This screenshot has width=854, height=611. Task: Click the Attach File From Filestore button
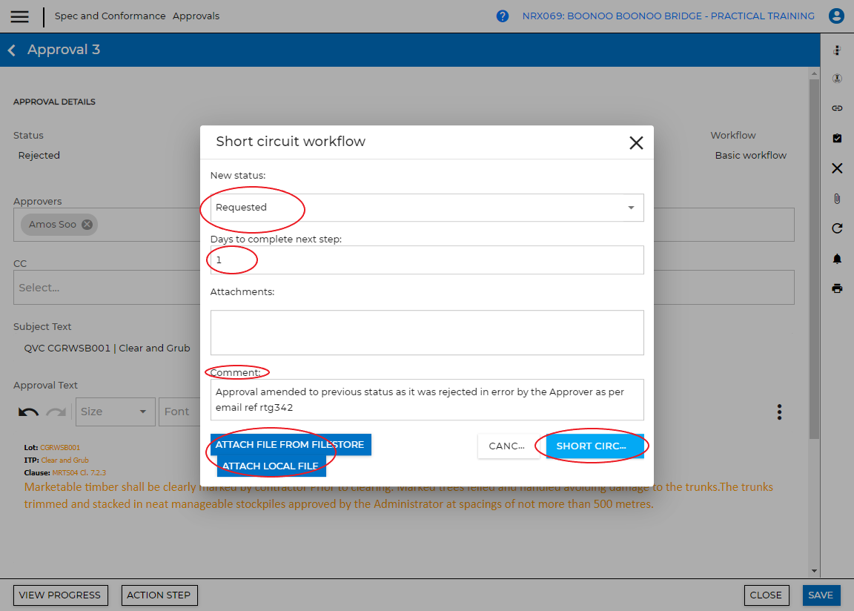(x=290, y=445)
